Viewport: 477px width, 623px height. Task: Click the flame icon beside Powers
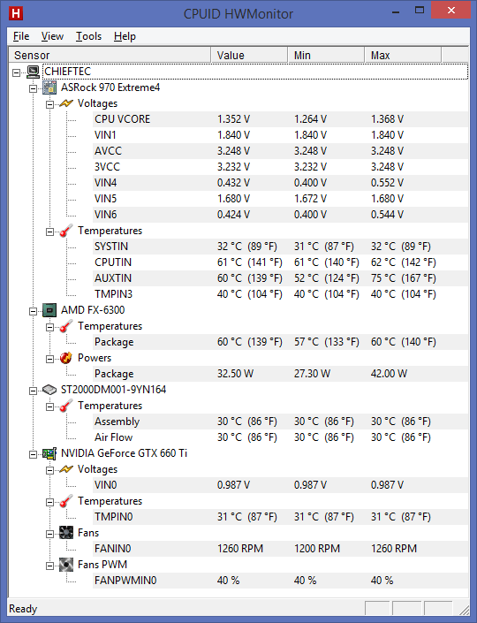66,358
